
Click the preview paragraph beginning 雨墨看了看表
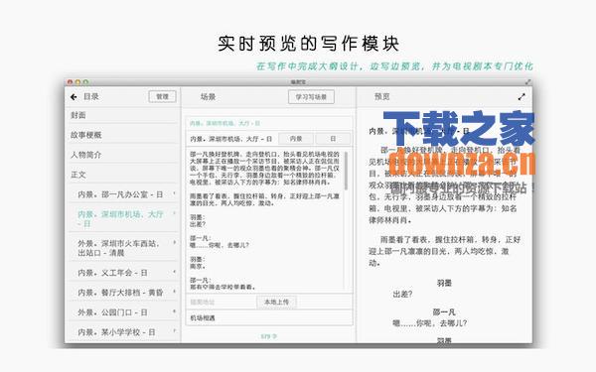pos(444,251)
